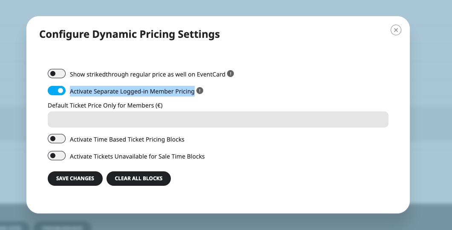Viewport: 452px width, 230px height.
Task: Close the Dynamic Pricing Settings dialog
Action: click(396, 30)
